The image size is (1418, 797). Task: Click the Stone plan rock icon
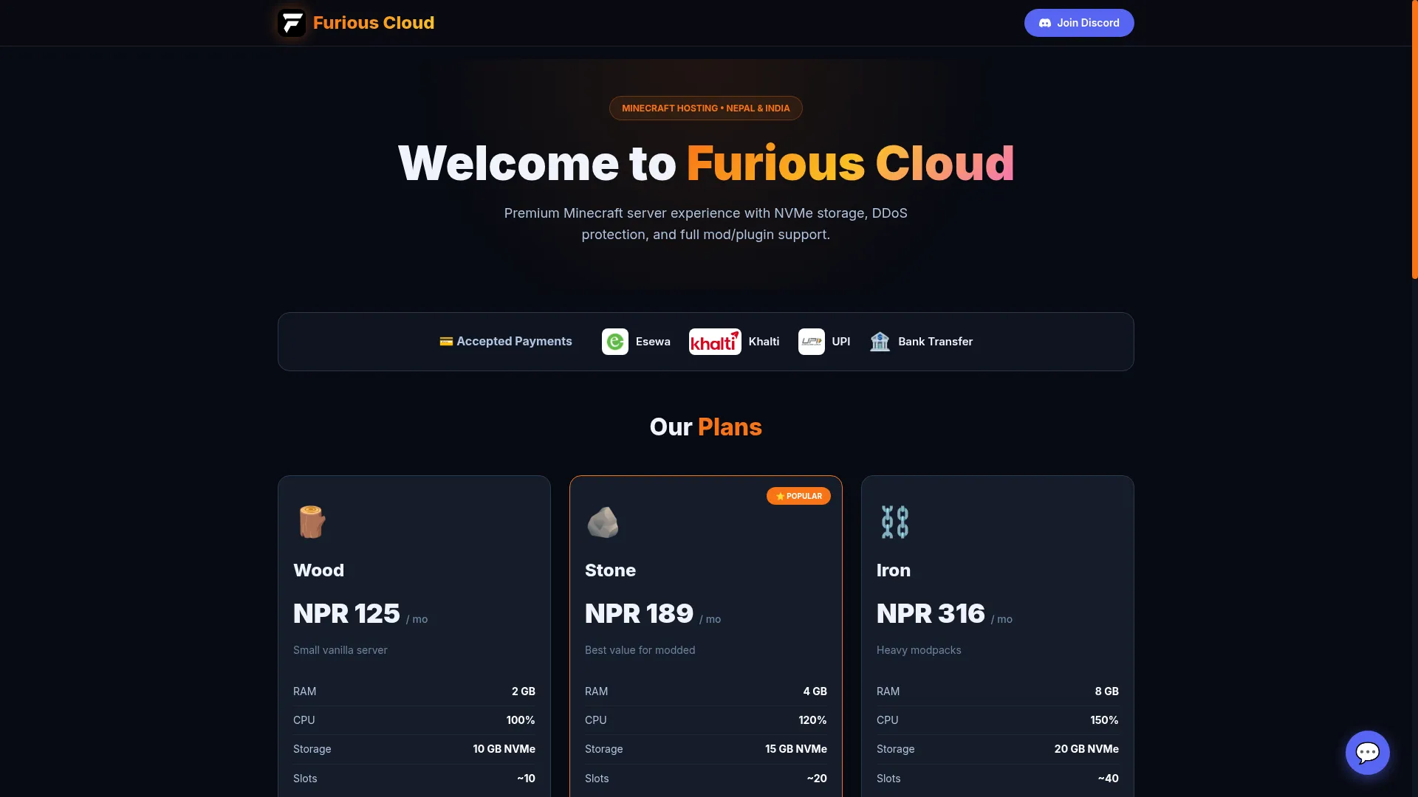tap(603, 522)
